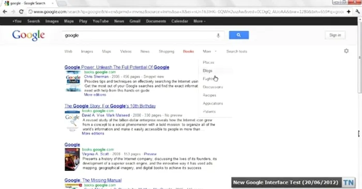362x189 pixels.
Task: Open the Google Power book result title
Action: [117, 67]
